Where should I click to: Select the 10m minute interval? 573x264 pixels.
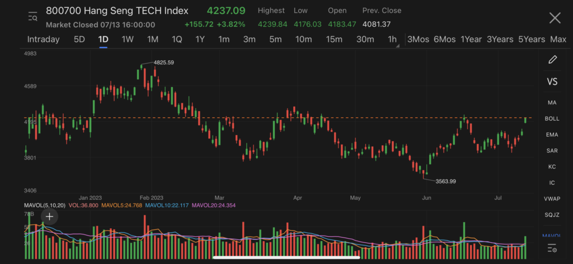pyautogui.click(x=304, y=40)
